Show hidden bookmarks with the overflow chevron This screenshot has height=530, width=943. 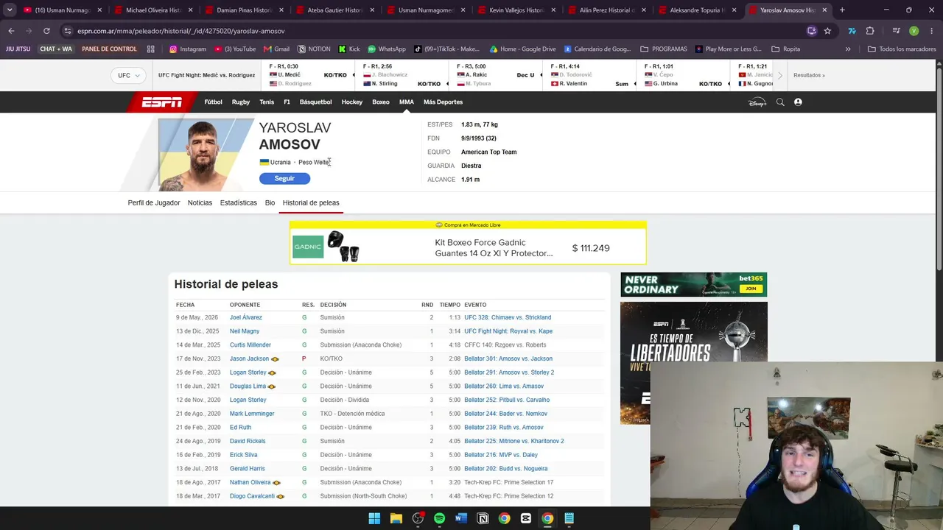tap(848, 49)
